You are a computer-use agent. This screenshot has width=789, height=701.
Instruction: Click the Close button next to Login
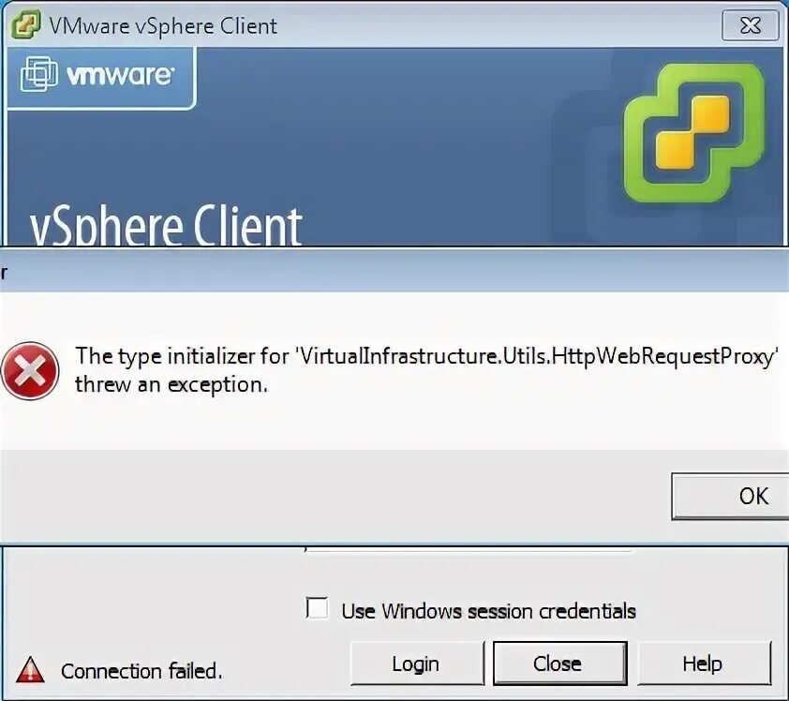559,664
